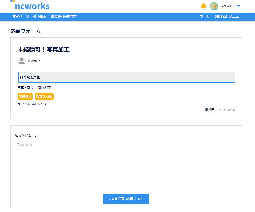Open the ワーカー（受注者）メニュー
The width and height of the screenshot is (255, 212).
click(221, 16)
